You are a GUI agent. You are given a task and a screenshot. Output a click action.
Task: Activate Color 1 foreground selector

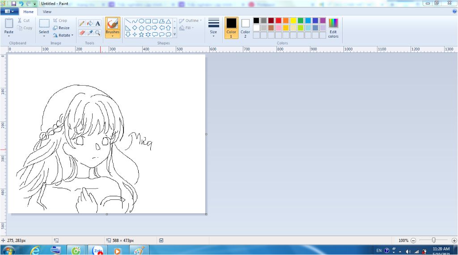point(231,28)
